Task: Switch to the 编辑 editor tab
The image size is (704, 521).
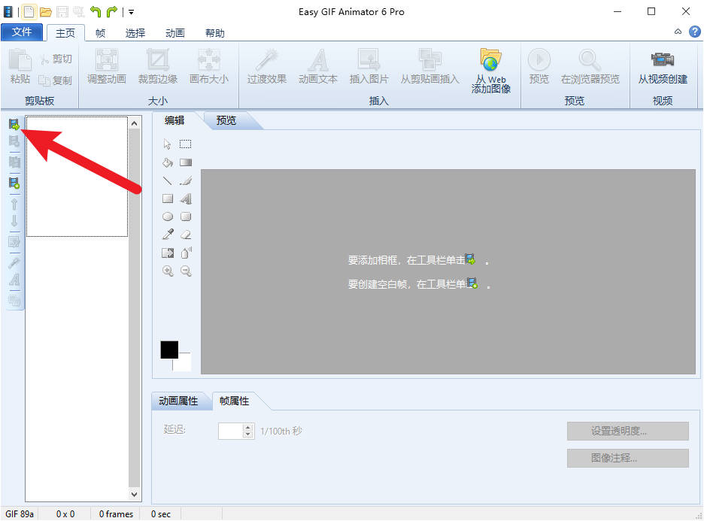Action: [x=174, y=120]
